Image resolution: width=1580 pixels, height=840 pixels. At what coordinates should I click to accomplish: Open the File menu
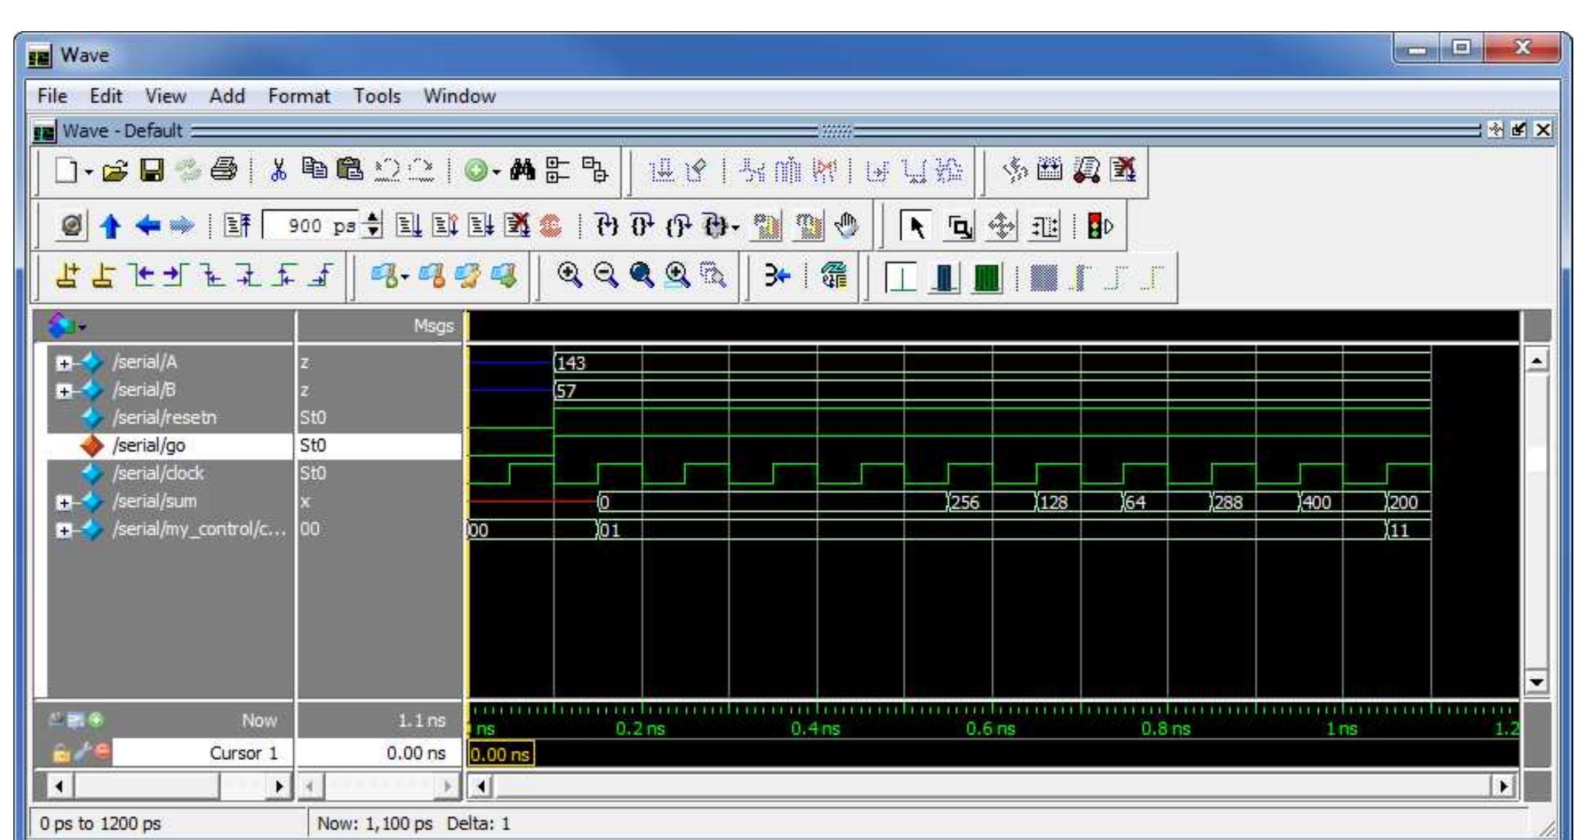(x=52, y=97)
